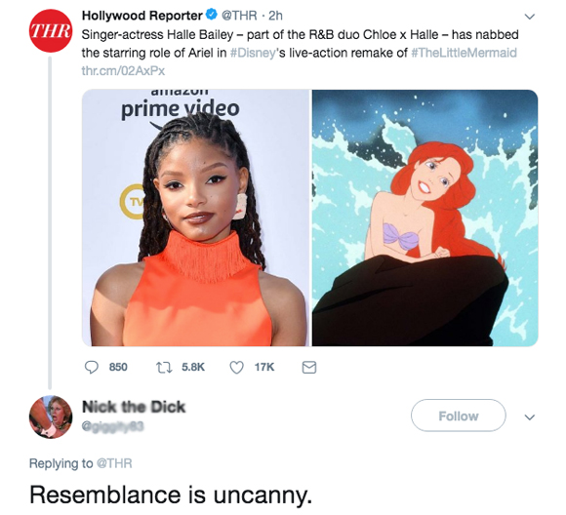Screen dimensions: 566x515
Task: Follow the replying user
Action: click(x=458, y=416)
